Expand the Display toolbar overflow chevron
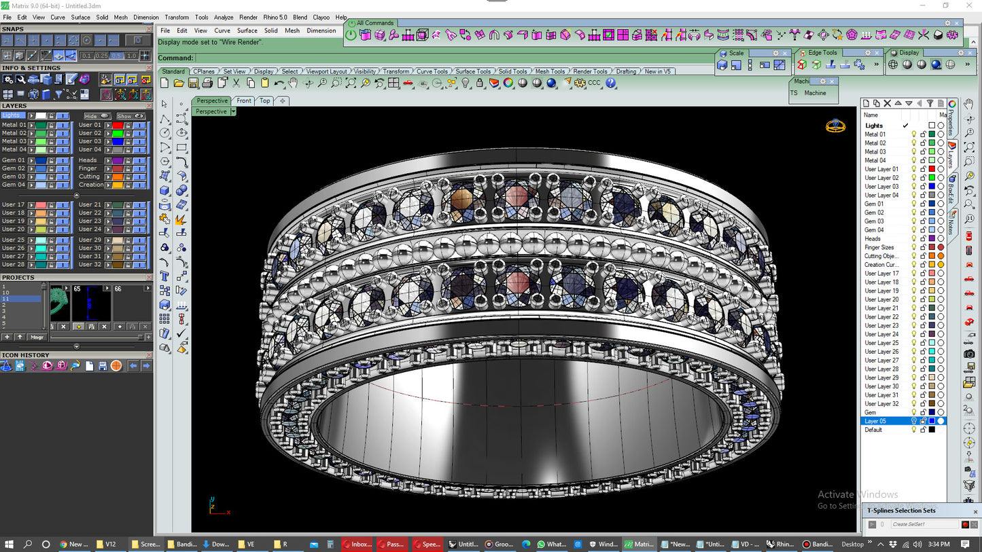The height and width of the screenshot is (552, 982). pos(968,65)
